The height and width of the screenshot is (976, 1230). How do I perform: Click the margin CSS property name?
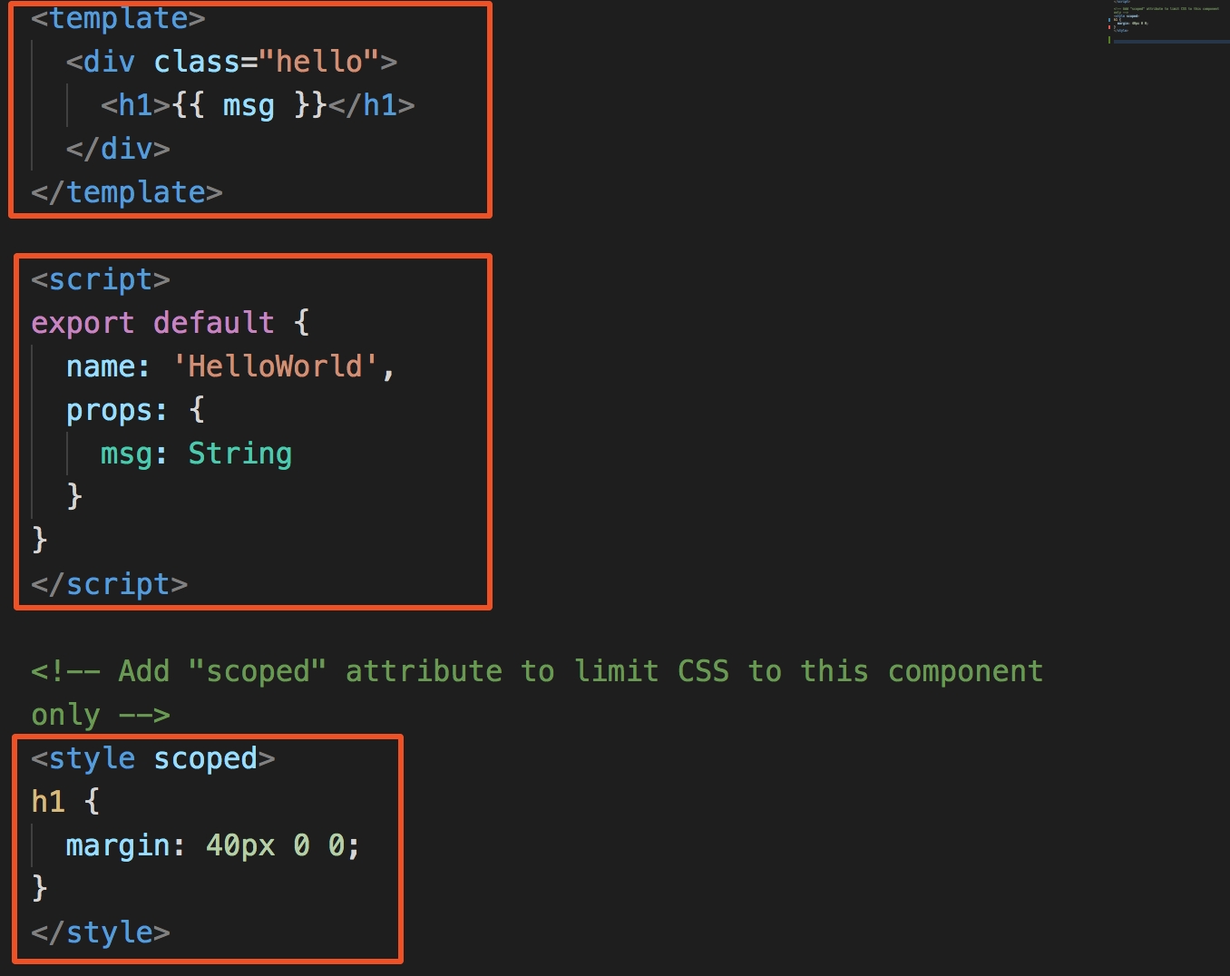pyautogui.click(x=118, y=845)
